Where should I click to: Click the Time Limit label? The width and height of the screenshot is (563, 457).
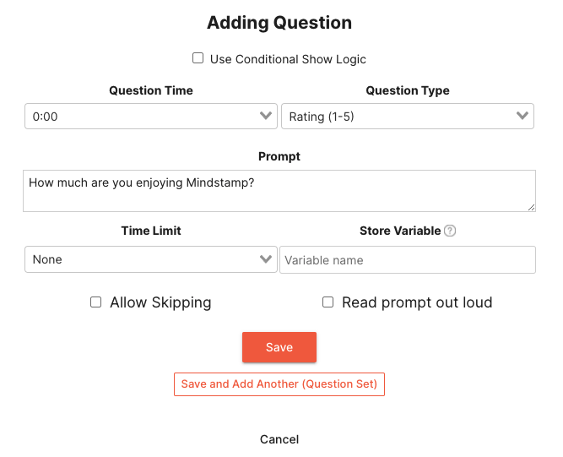pos(151,231)
